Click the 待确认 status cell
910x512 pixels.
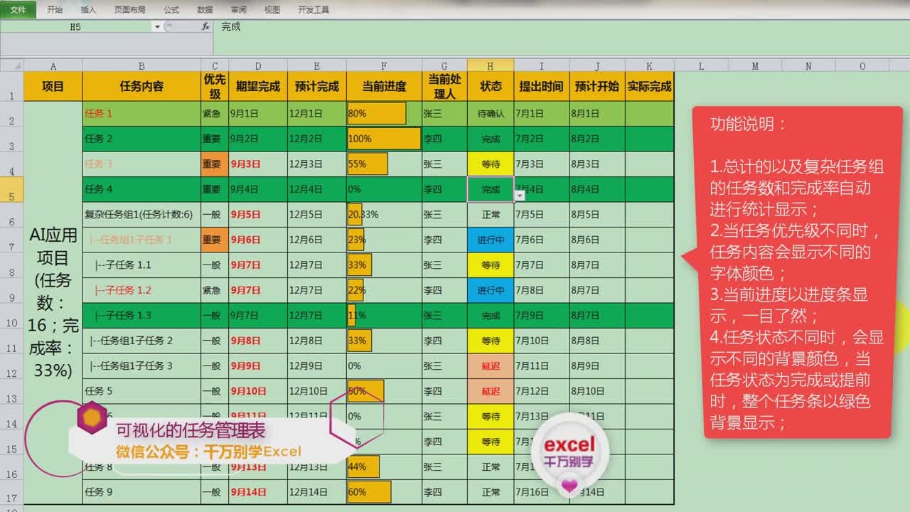point(491,114)
